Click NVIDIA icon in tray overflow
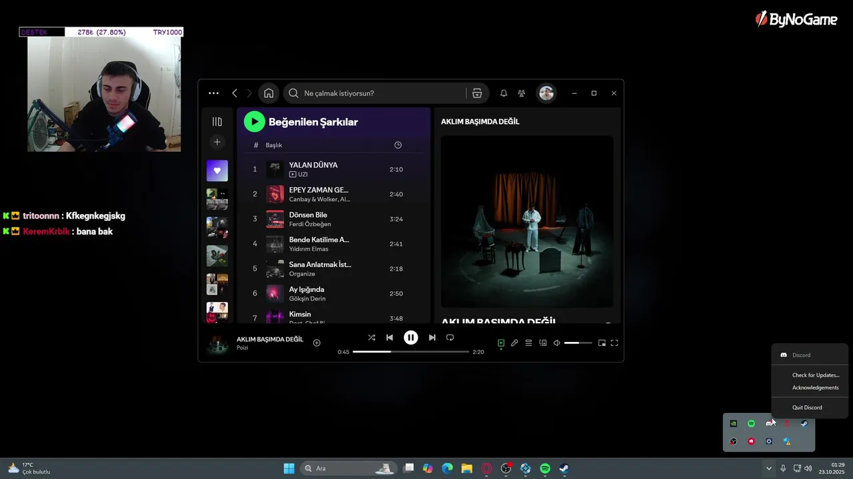853x479 pixels. (733, 423)
